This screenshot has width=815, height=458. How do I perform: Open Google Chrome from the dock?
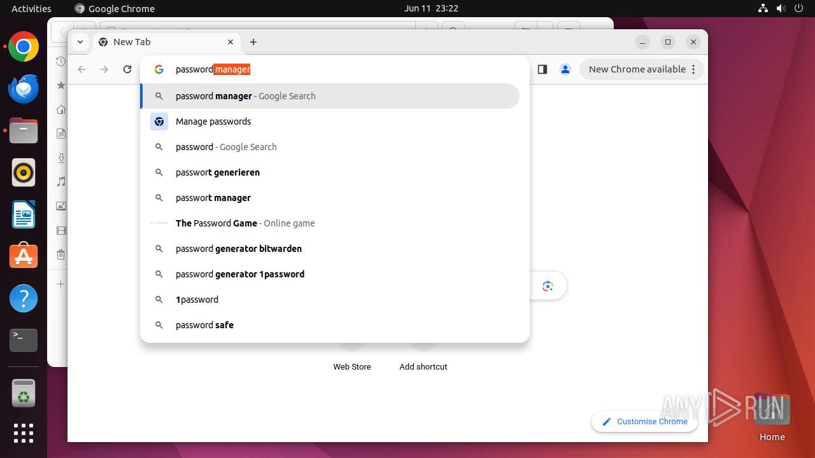click(24, 47)
